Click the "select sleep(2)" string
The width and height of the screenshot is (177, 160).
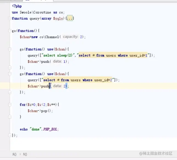(x=58, y=56)
